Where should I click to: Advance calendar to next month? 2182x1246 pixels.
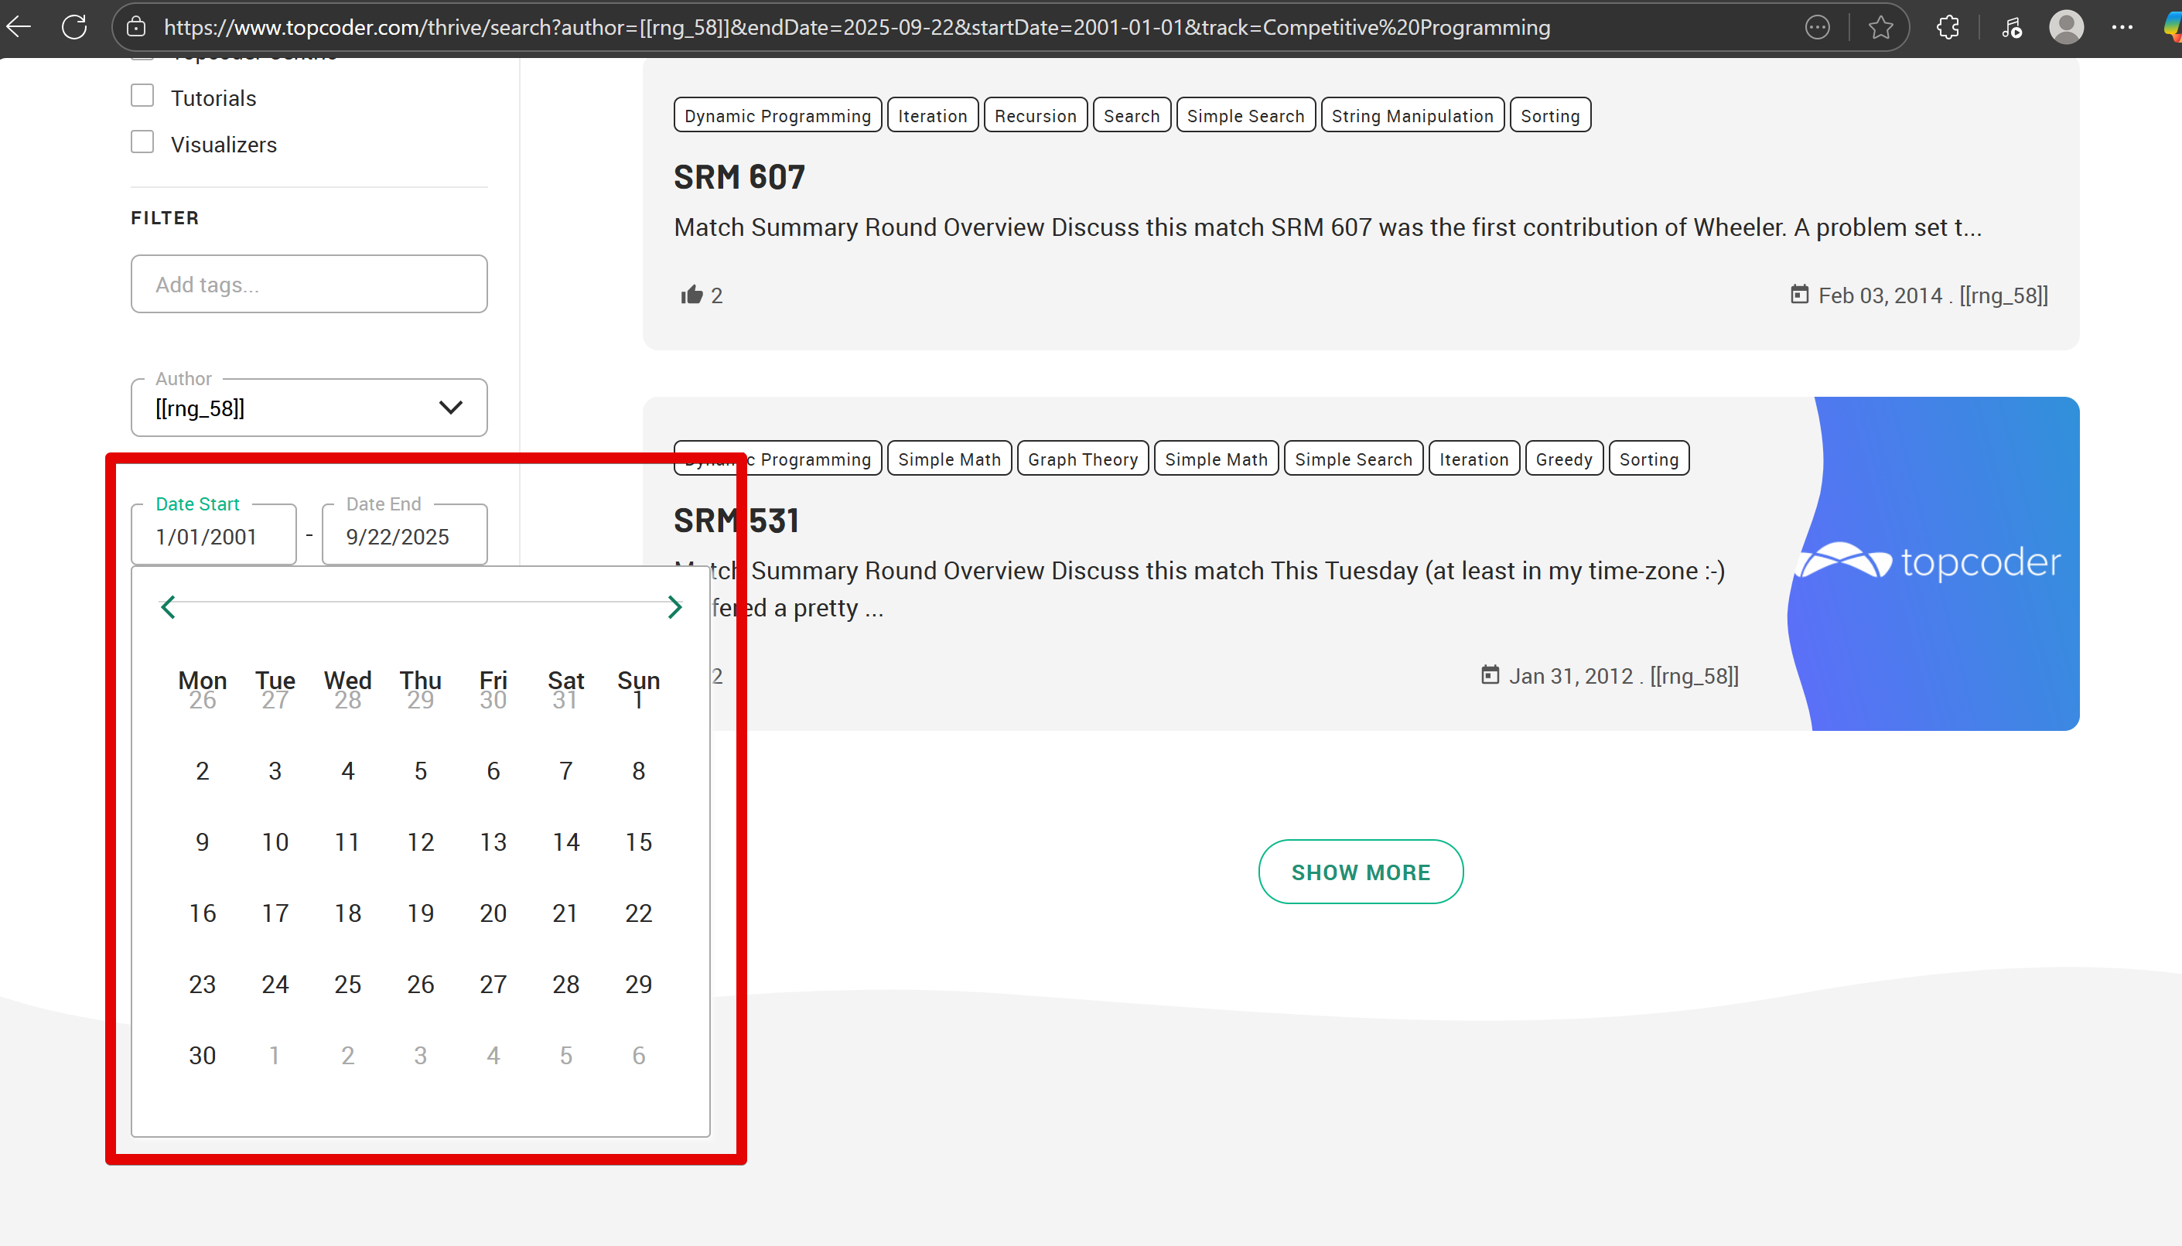click(x=674, y=606)
